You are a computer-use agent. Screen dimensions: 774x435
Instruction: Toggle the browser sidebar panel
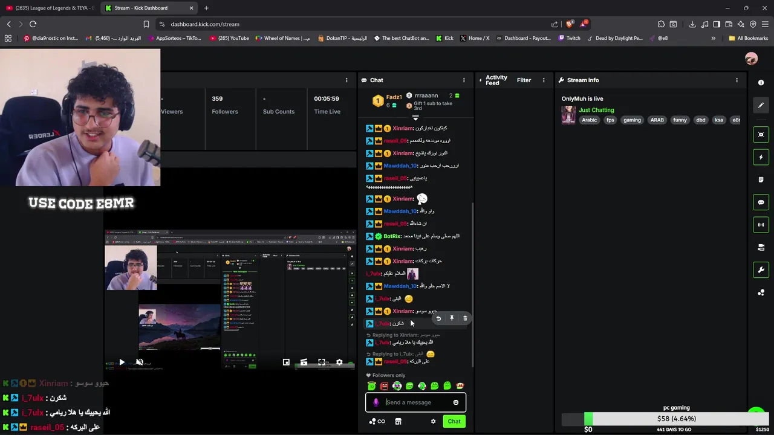717,24
